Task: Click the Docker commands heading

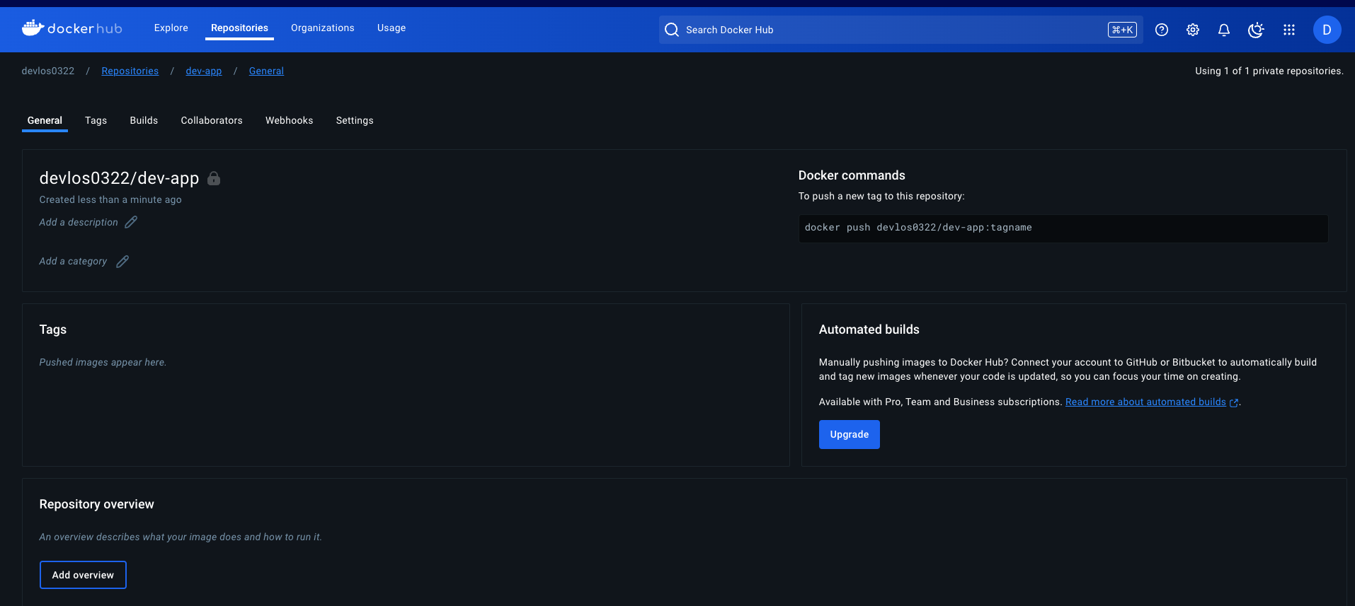Action: click(x=852, y=175)
